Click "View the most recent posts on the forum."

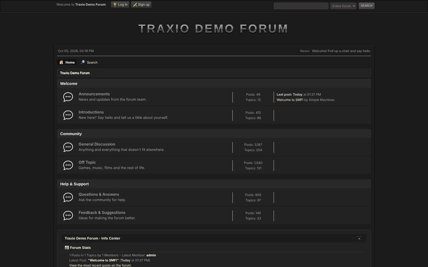click(101, 265)
